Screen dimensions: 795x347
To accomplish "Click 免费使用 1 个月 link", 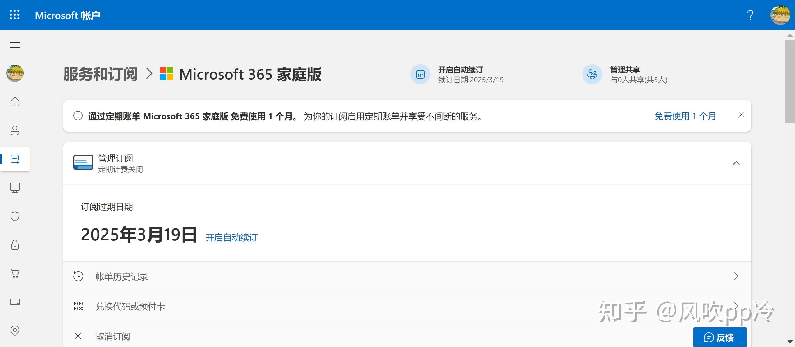I will tap(685, 116).
